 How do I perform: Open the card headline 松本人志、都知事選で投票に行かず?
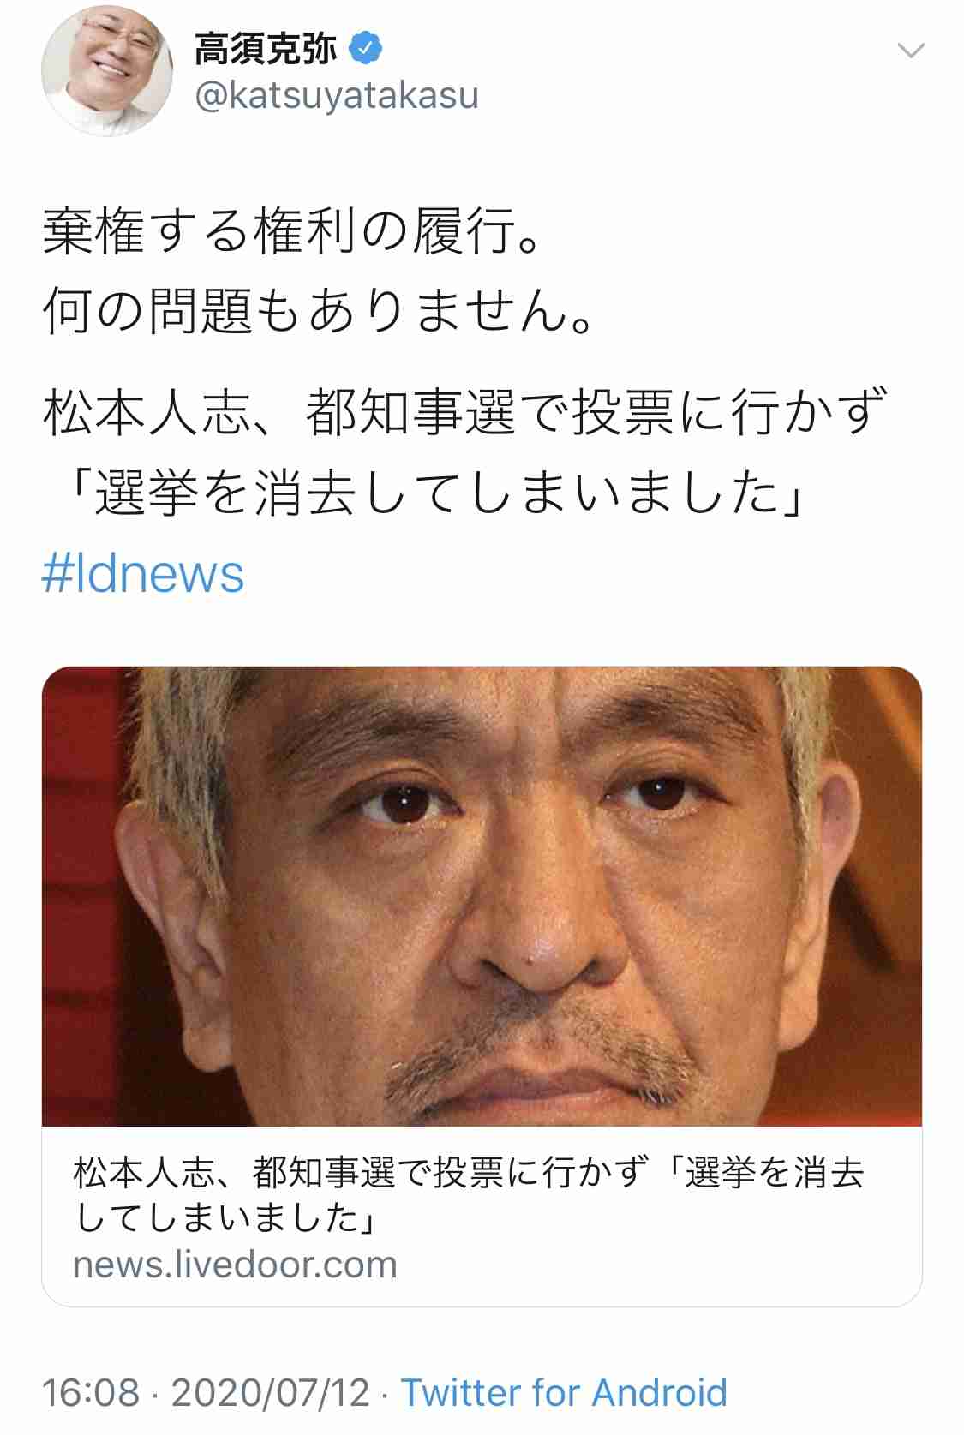(359, 1173)
